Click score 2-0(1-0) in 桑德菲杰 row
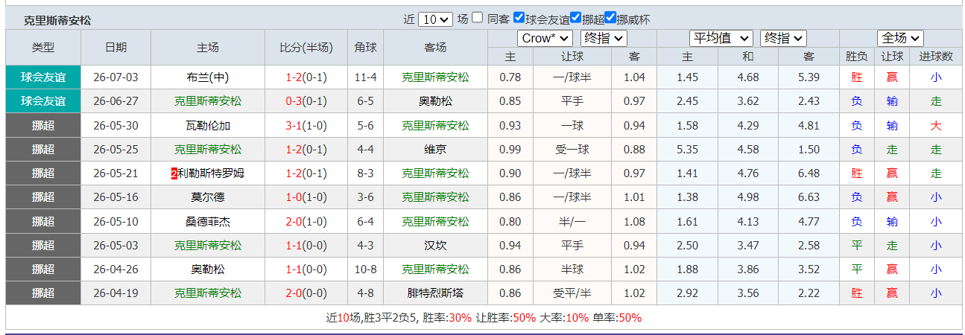The image size is (965, 335). point(306,221)
